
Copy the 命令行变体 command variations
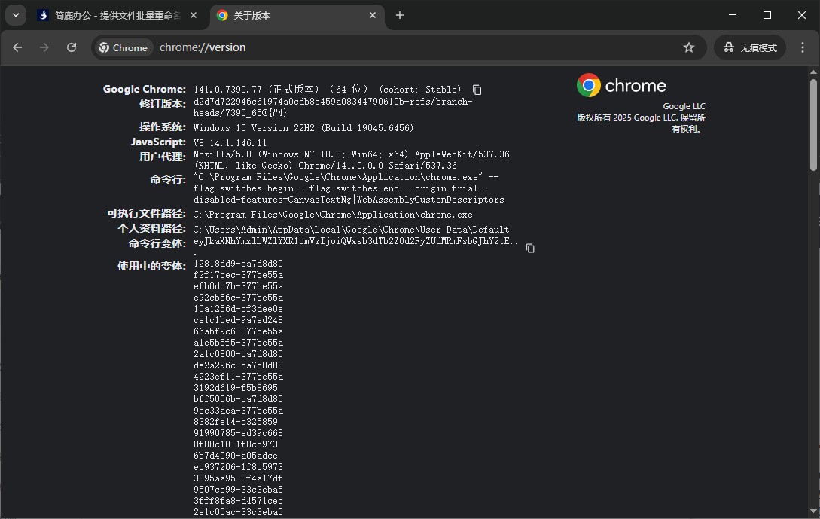pos(530,247)
